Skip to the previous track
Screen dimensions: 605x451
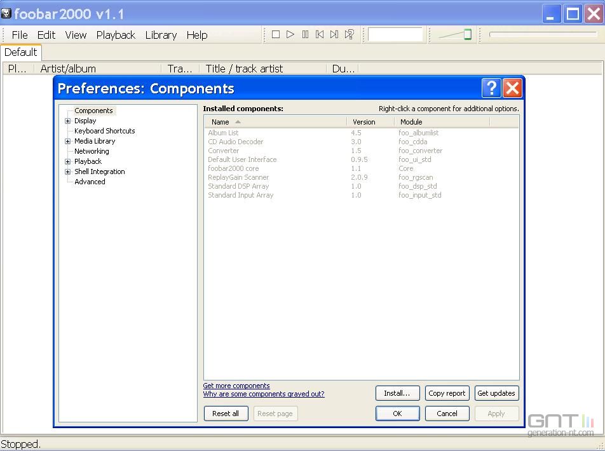pyautogui.click(x=320, y=35)
